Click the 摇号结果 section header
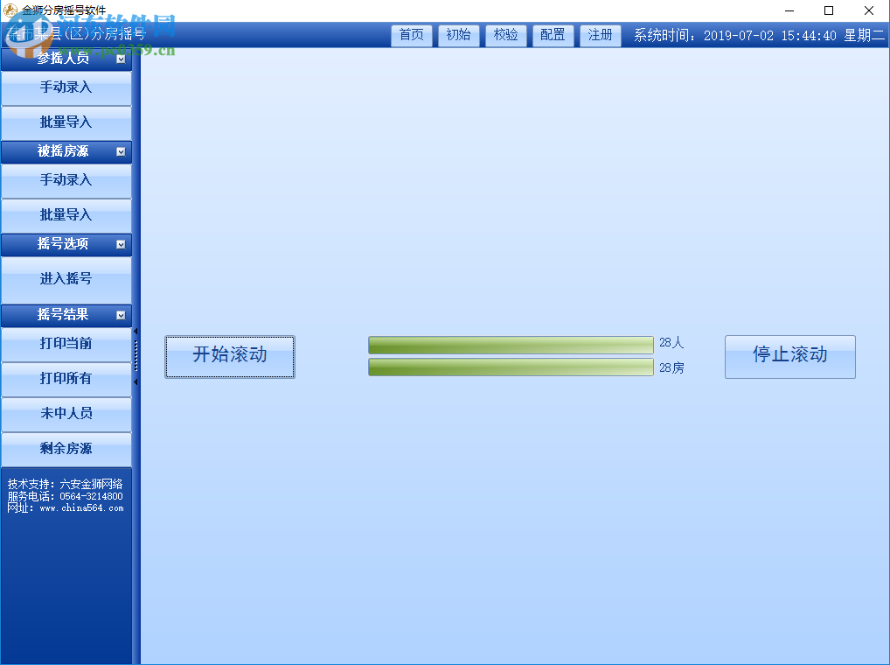Viewport: 890px width, 665px height. click(x=66, y=315)
